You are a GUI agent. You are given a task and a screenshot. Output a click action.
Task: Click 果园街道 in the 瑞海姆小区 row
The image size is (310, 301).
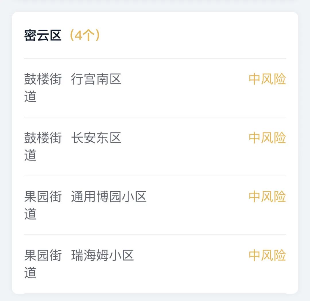click(x=43, y=264)
